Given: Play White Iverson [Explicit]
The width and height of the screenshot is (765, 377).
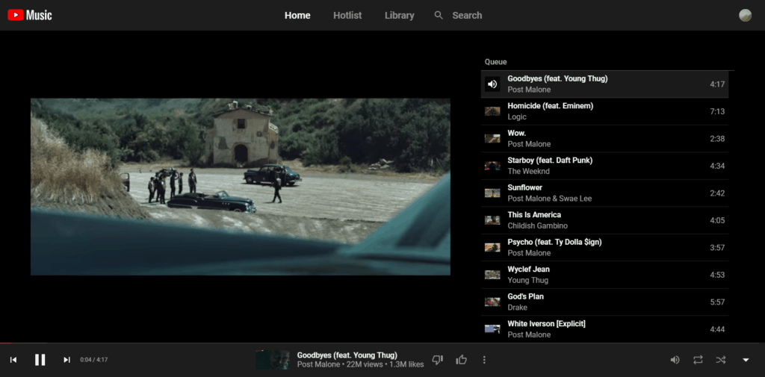Looking at the screenshot, I should click(604, 329).
